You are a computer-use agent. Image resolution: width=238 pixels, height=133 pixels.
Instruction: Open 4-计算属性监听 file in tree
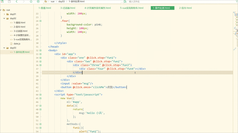click(x=22, y=35)
